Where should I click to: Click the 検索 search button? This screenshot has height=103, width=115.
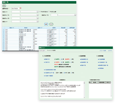pyautogui.click(x=46, y=24)
